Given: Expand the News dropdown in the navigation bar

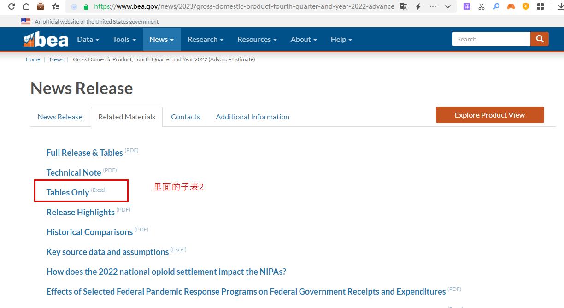Looking at the screenshot, I should [x=160, y=40].
